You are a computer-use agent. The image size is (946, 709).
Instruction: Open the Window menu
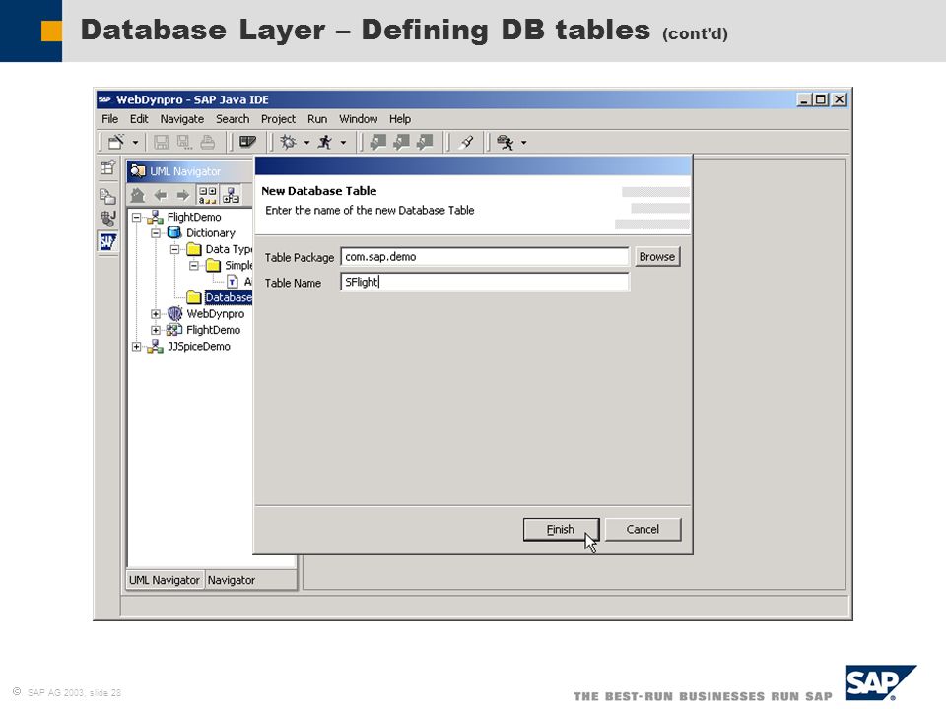[x=359, y=119]
